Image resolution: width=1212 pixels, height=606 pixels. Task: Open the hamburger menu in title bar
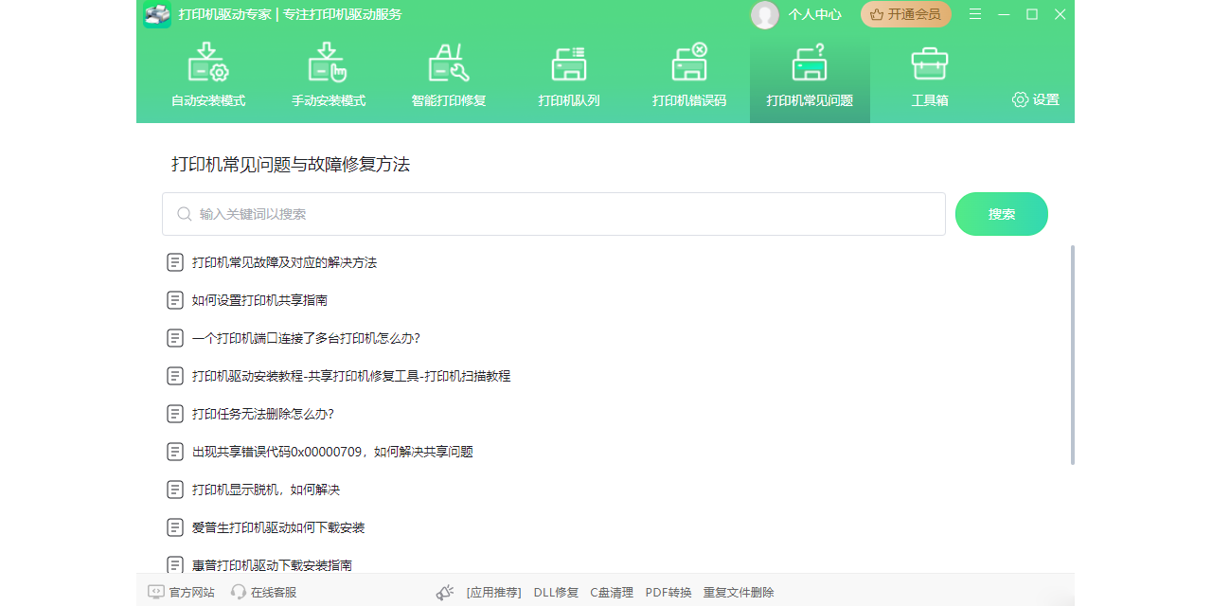975,14
